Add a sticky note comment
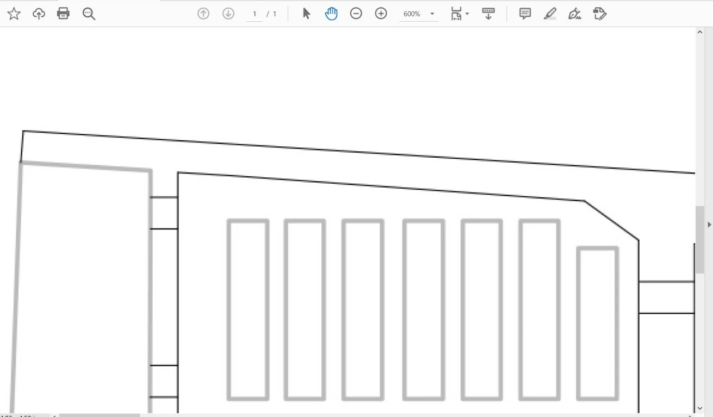Viewport: 713px width, 417px height. [525, 14]
